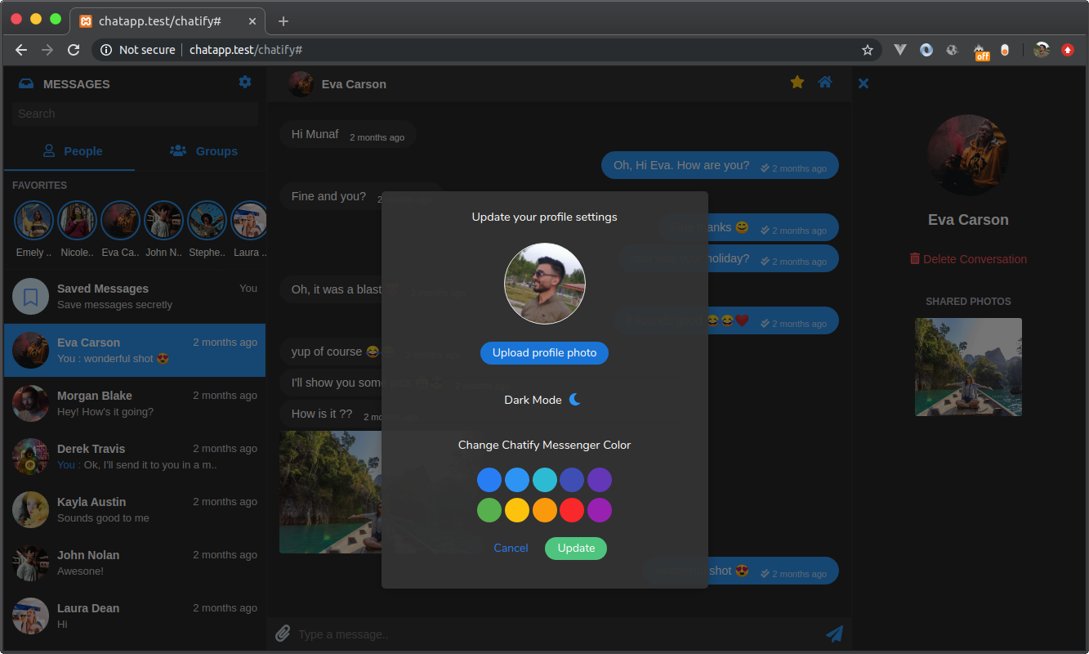Reload the browser page
1089x654 pixels.
73,50
